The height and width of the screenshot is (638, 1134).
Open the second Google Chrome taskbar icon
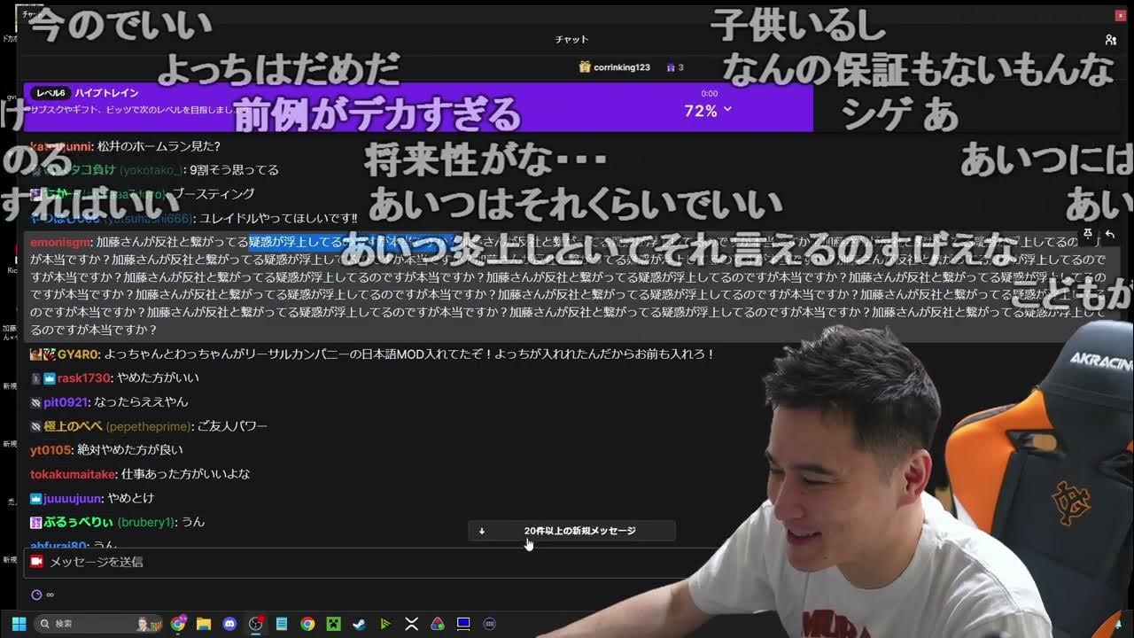tap(307, 624)
